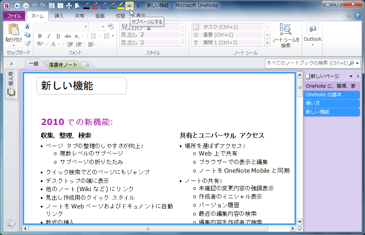Toggle Bold formatting
This screenshot has height=235, width=365.
pyautogui.click(x=40, y=36)
